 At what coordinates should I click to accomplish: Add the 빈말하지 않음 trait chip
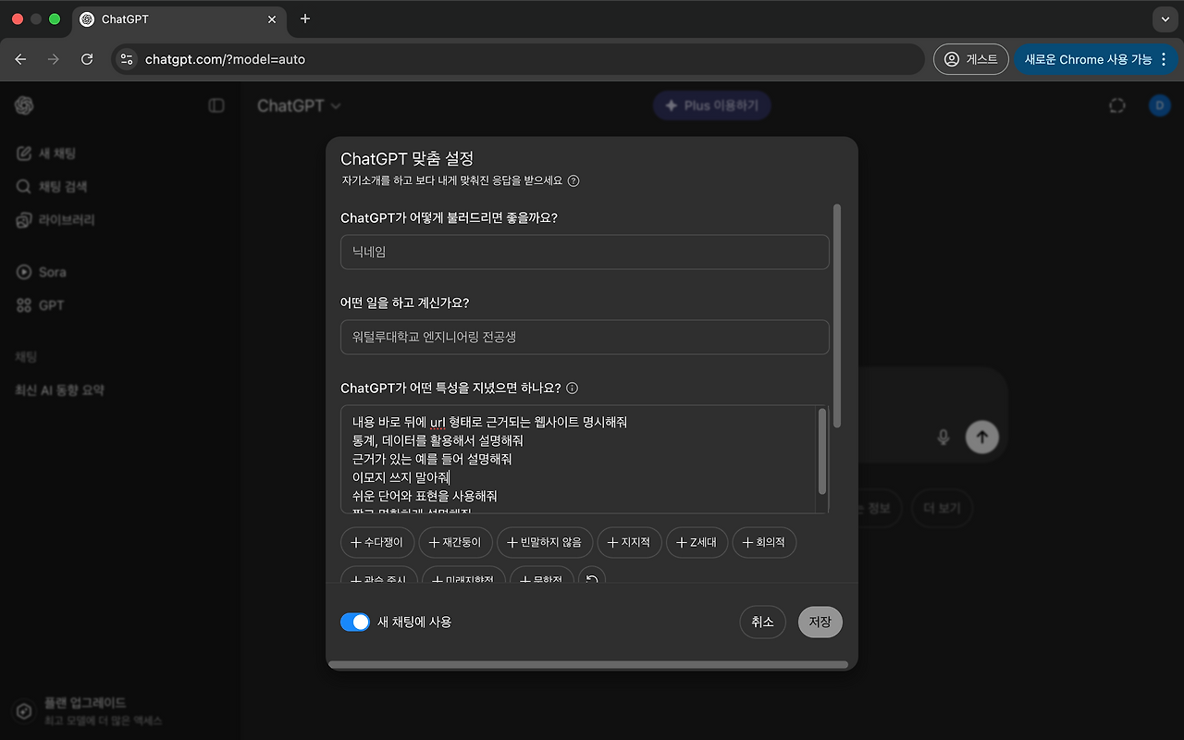tap(544, 542)
